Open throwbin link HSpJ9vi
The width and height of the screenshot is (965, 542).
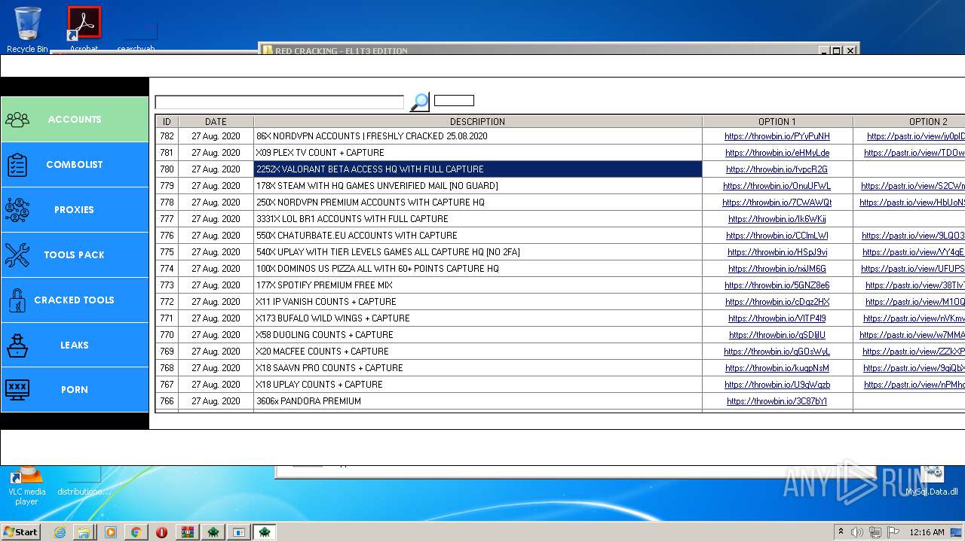[x=777, y=252]
